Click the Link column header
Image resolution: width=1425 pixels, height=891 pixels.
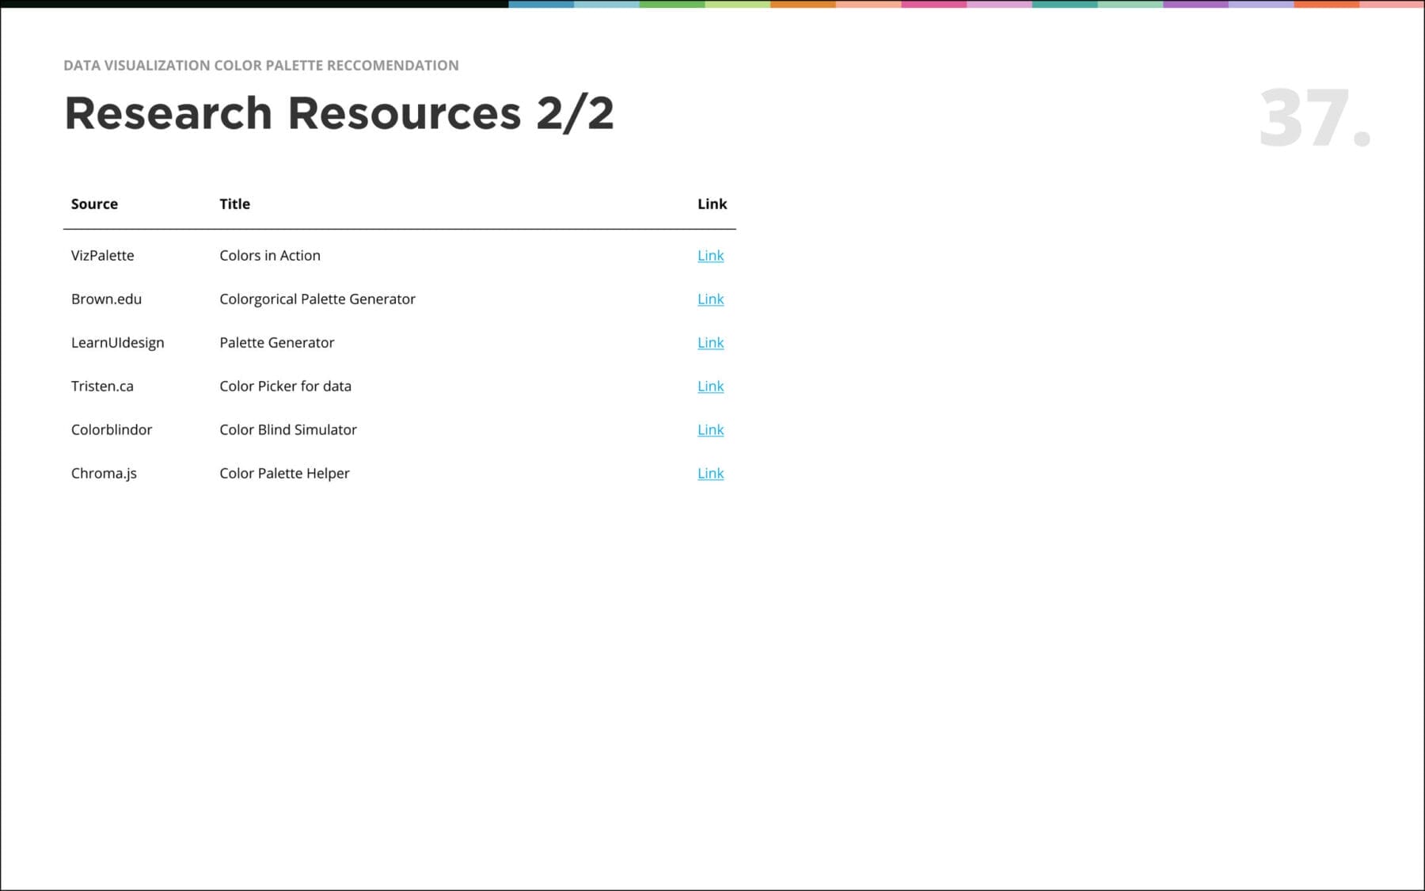click(x=711, y=204)
